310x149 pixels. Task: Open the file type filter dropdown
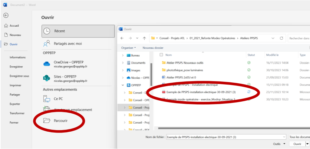(x=299, y=137)
